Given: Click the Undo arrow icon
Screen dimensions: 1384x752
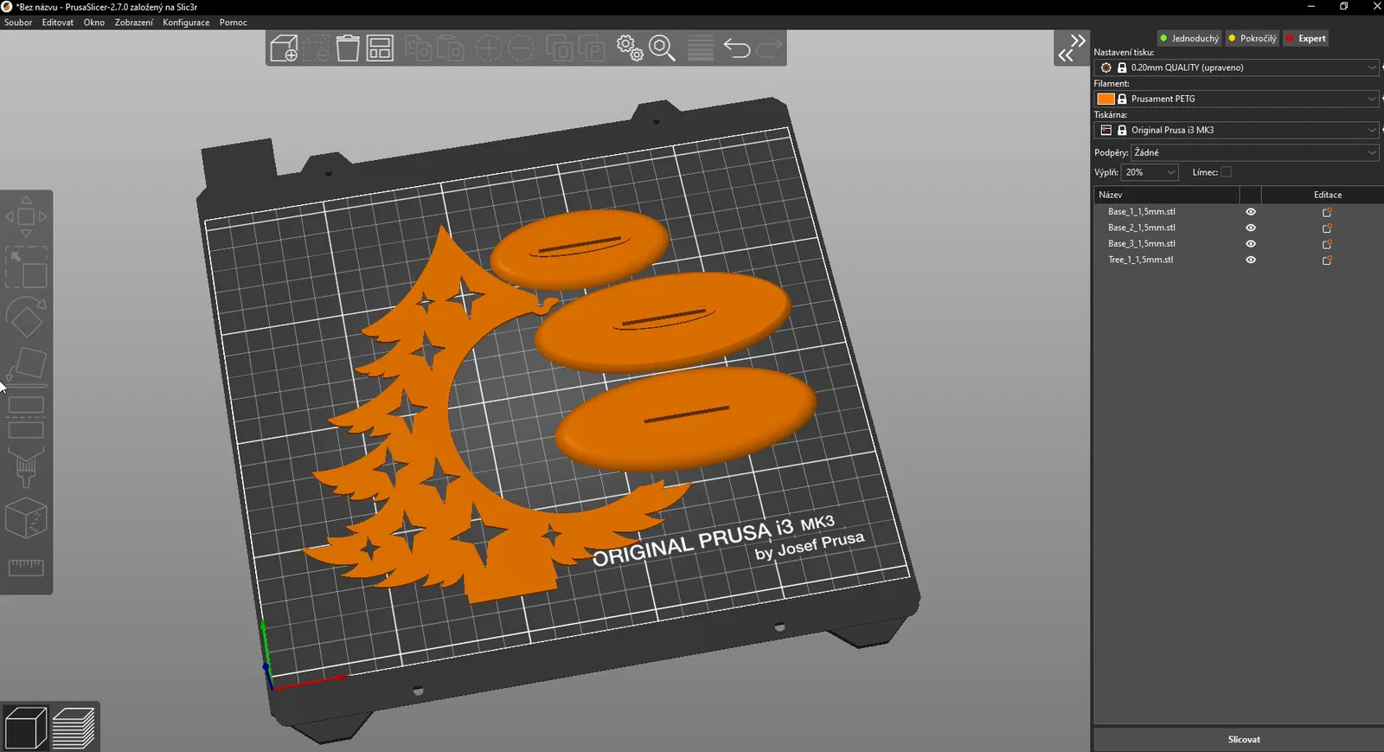Looking at the screenshot, I should point(737,48).
